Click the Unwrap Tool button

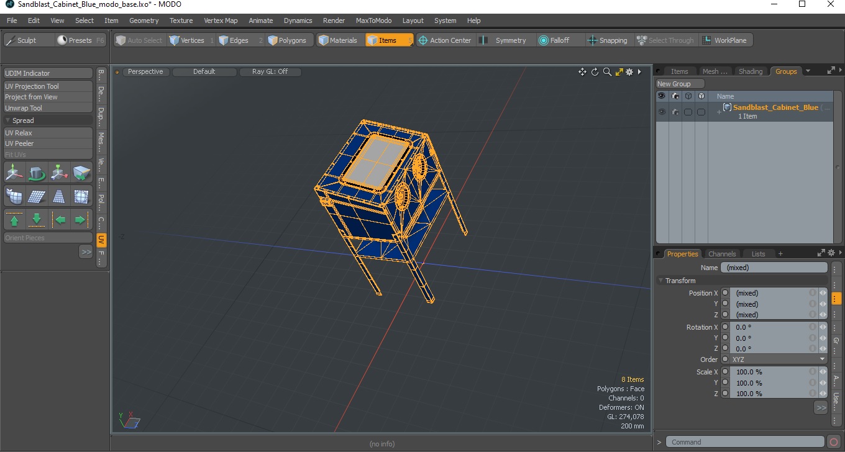point(48,108)
